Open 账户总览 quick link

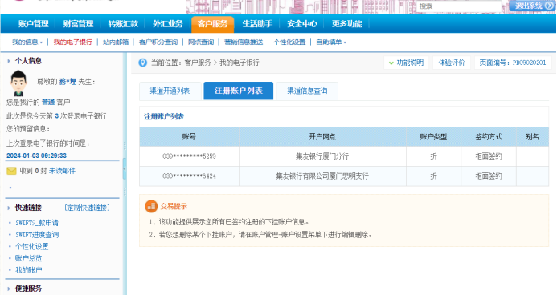click(28, 258)
